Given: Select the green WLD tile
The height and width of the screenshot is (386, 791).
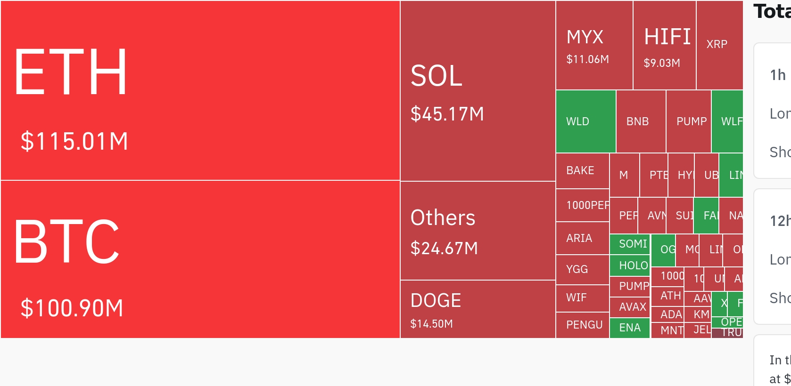Looking at the screenshot, I should 585,121.
